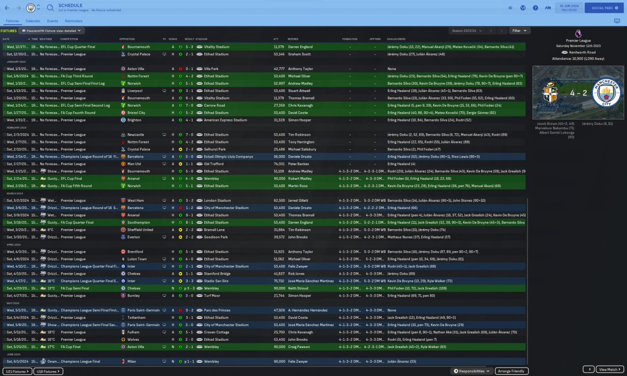Open the help question mark icon
Screen dimensions: 627x376
coord(535,8)
